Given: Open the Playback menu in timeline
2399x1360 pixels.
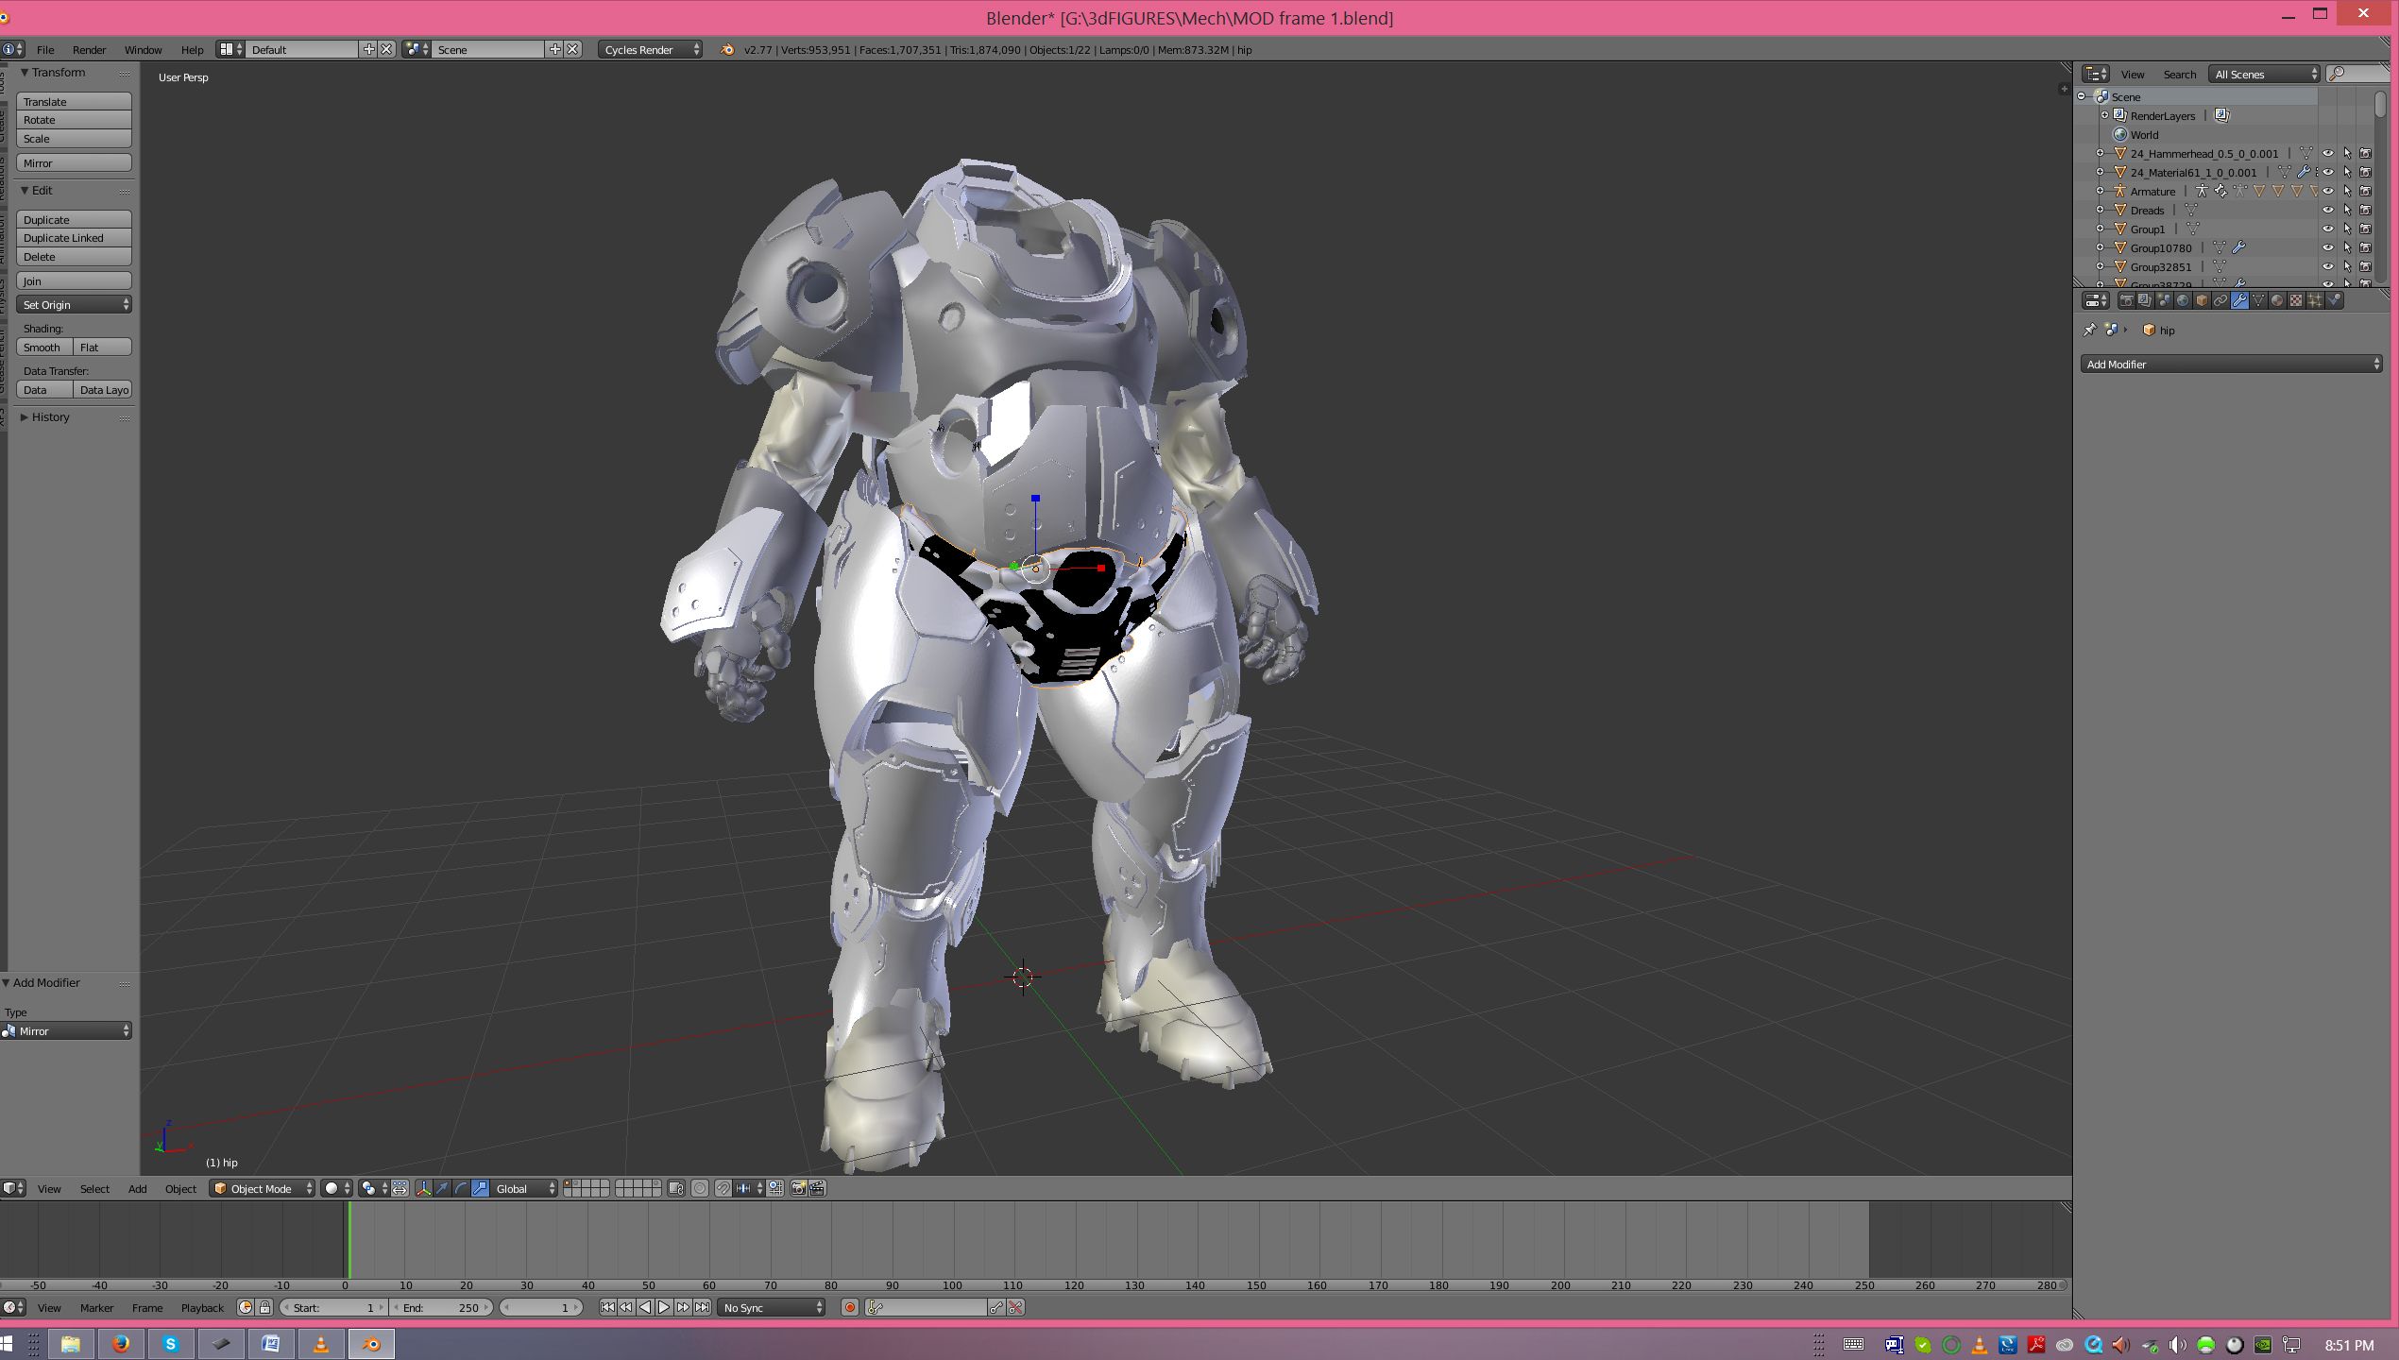Looking at the screenshot, I should pyautogui.click(x=202, y=1307).
